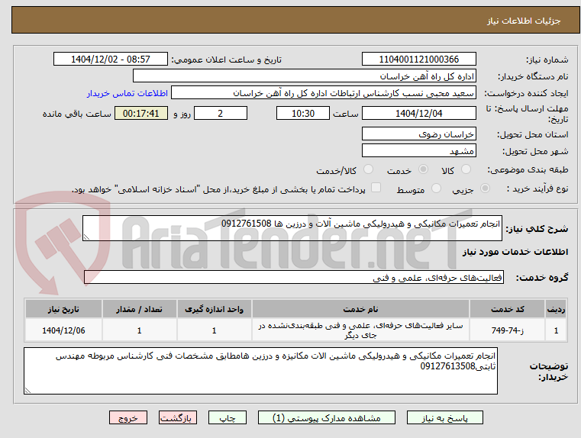
Task: Click the service name cell سایر فعالیت‌های حرفه‌ای
Action: (x=360, y=330)
